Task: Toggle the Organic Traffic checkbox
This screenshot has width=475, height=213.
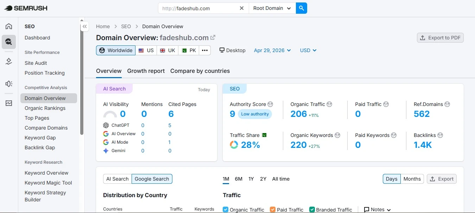Action: click(x=226, y=209)
